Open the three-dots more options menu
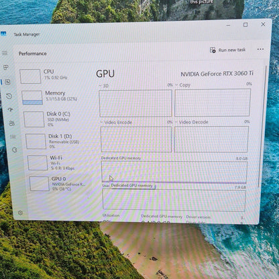The width and height of the screenshot is (279, 279). point(260,49)
